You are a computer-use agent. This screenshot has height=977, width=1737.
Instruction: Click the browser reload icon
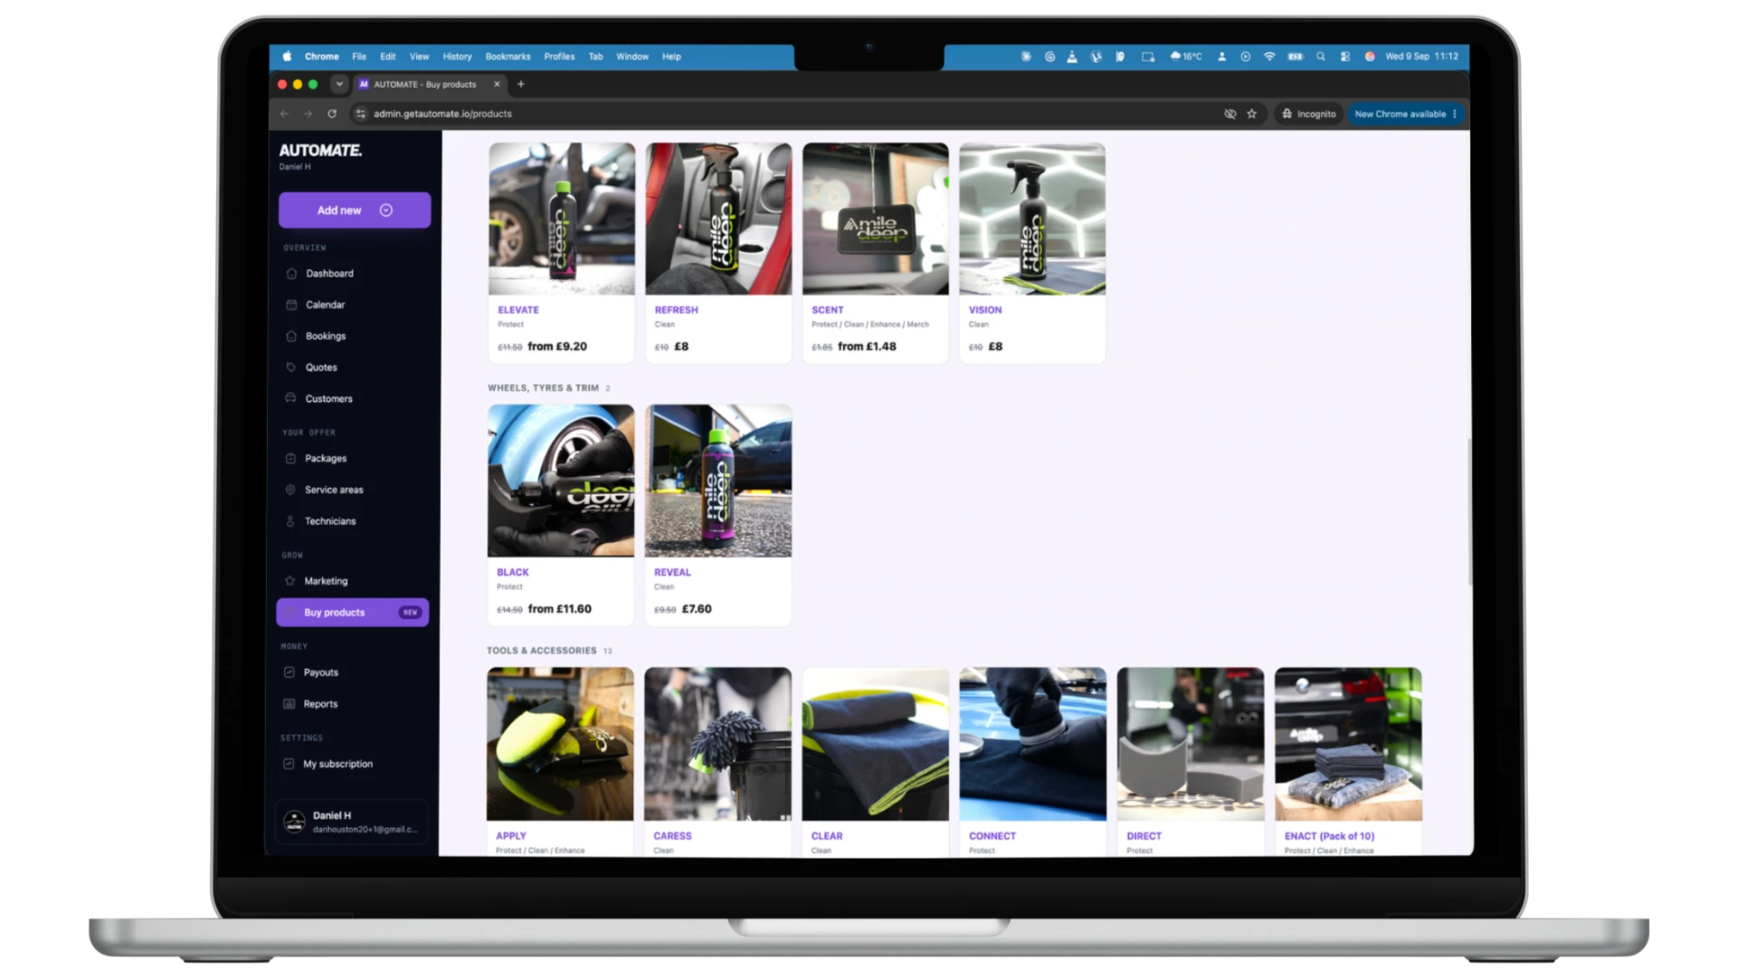click(332, 114)
